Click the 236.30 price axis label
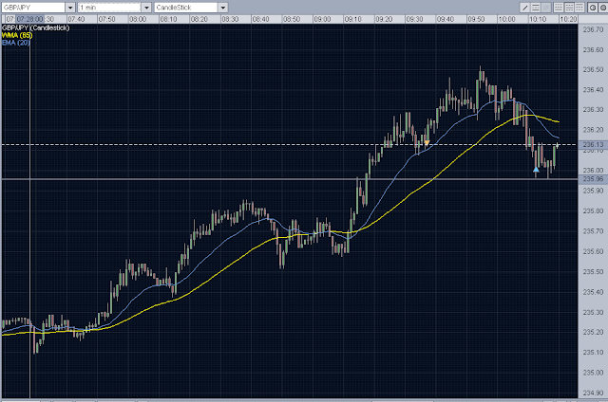Image resolution: width=608 pixels, height=402 pixels. 593,110
